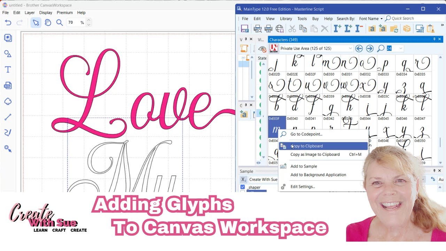Viewport: 446px width, 251px height.
Task: Click the refresh folder icon in MainType toolbar
Action: (x=394, y=29)
